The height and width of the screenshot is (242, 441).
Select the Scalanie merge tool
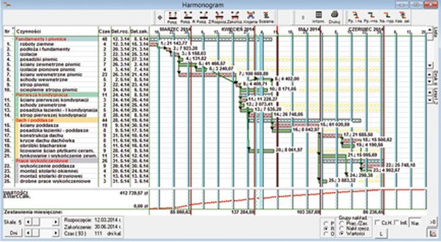coord(266,15)
